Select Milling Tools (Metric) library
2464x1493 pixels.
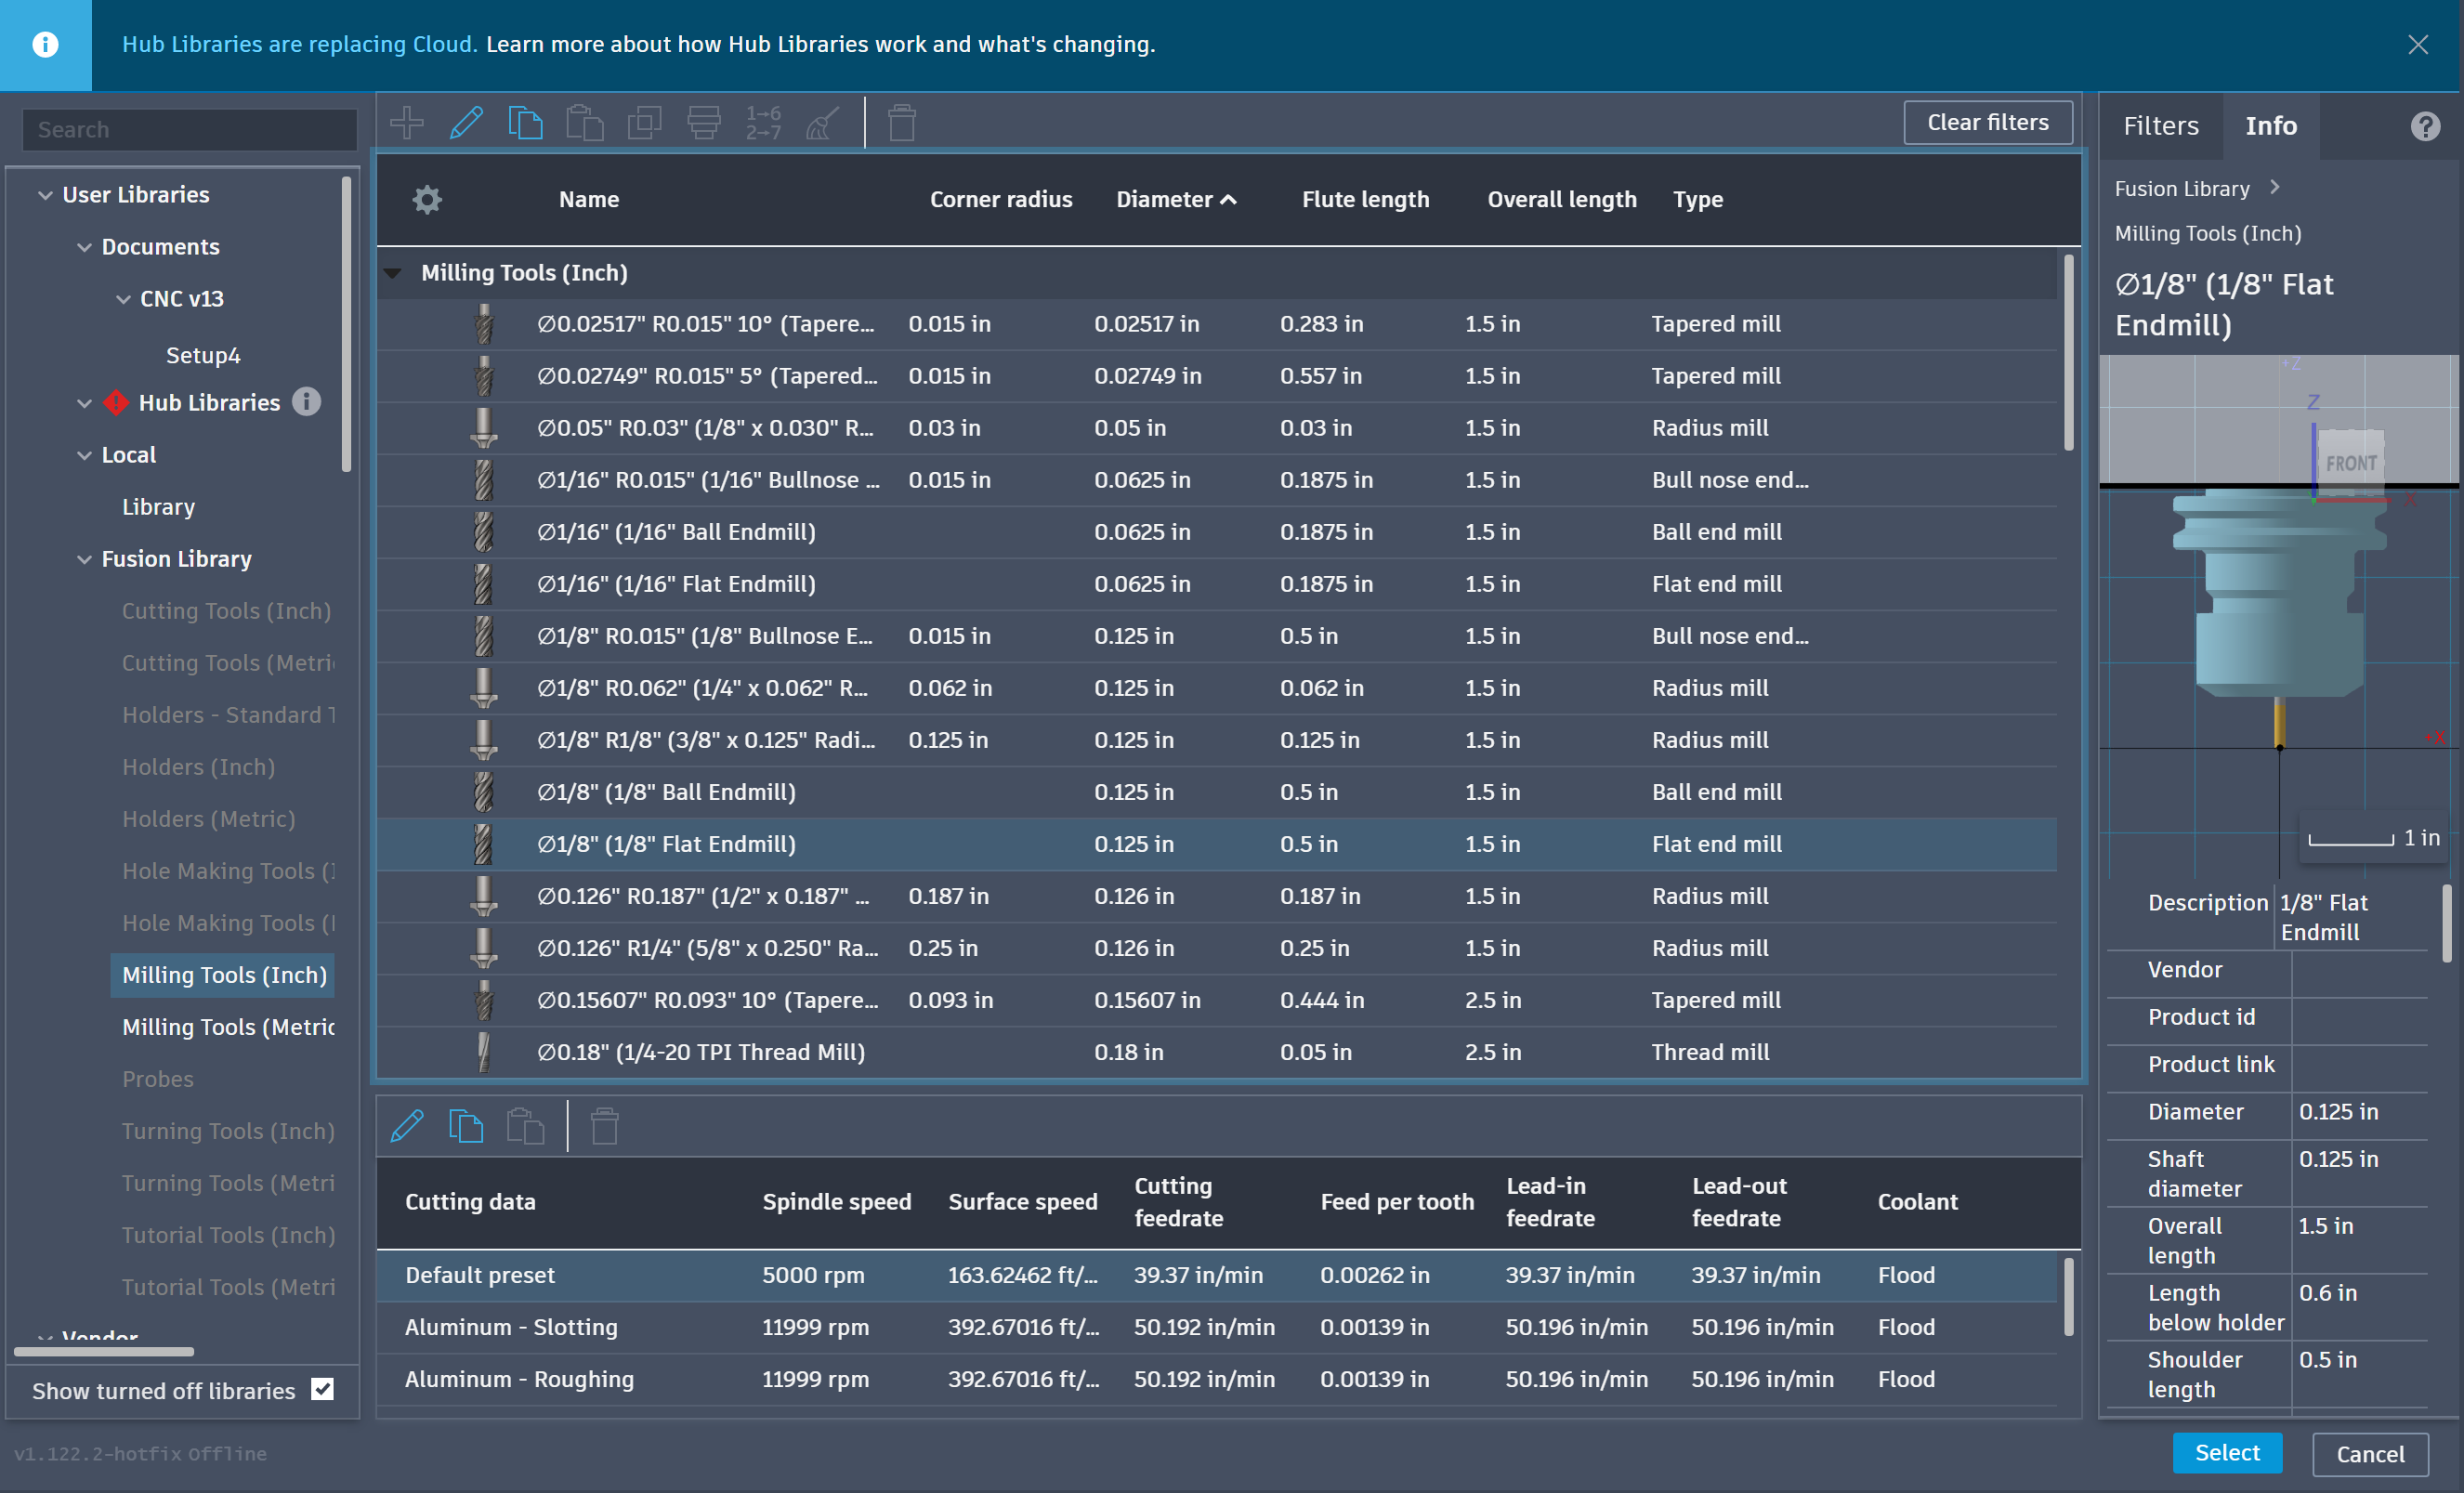tap(227, 1027)
